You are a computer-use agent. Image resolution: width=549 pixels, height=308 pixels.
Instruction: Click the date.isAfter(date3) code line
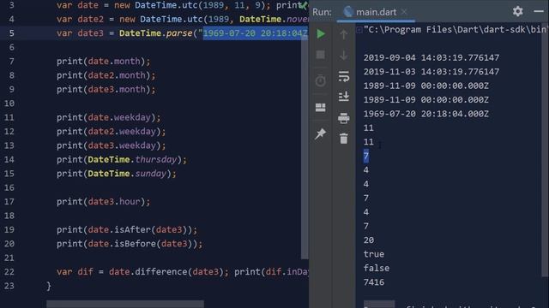pos(127,230)
